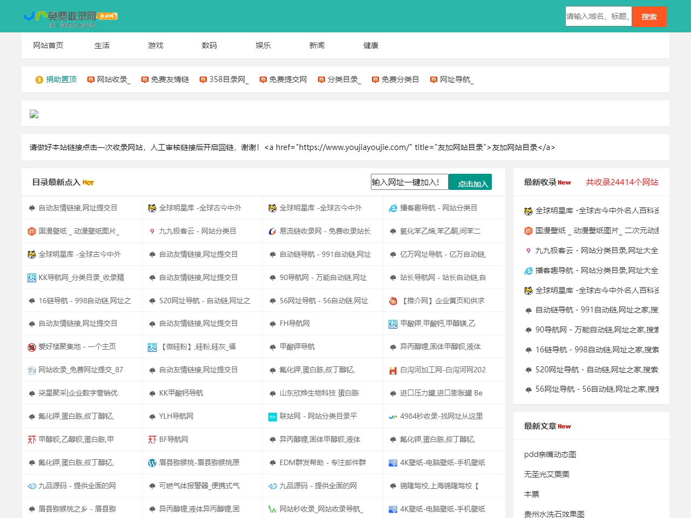
Task: Click the 联站网 teal square icon
Action: (x=273, y=417)
